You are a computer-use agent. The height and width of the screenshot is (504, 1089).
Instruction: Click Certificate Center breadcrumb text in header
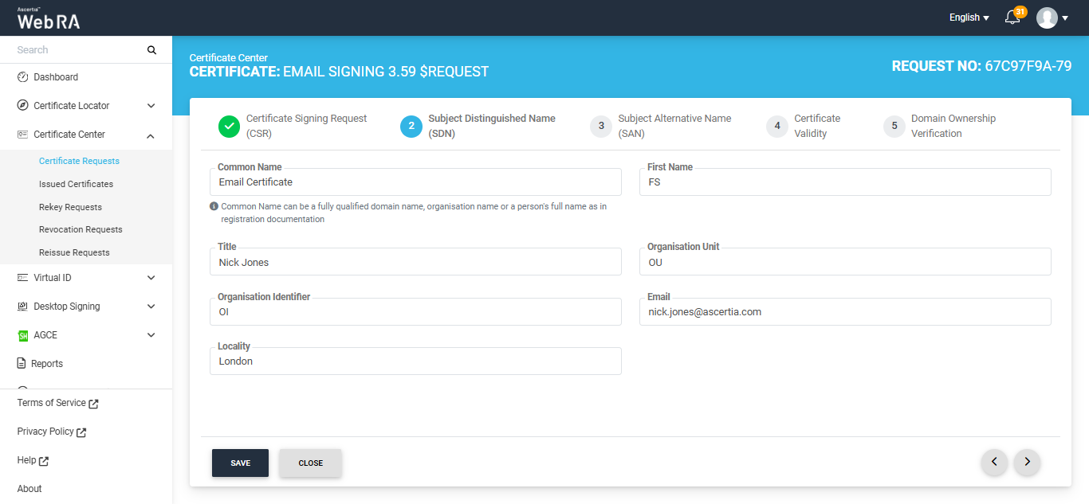click(x=229, y=58)
